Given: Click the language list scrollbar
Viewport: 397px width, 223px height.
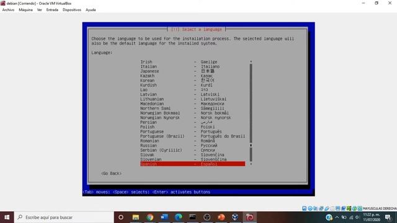Looking at the screenshot, I should tap(251, 113).
